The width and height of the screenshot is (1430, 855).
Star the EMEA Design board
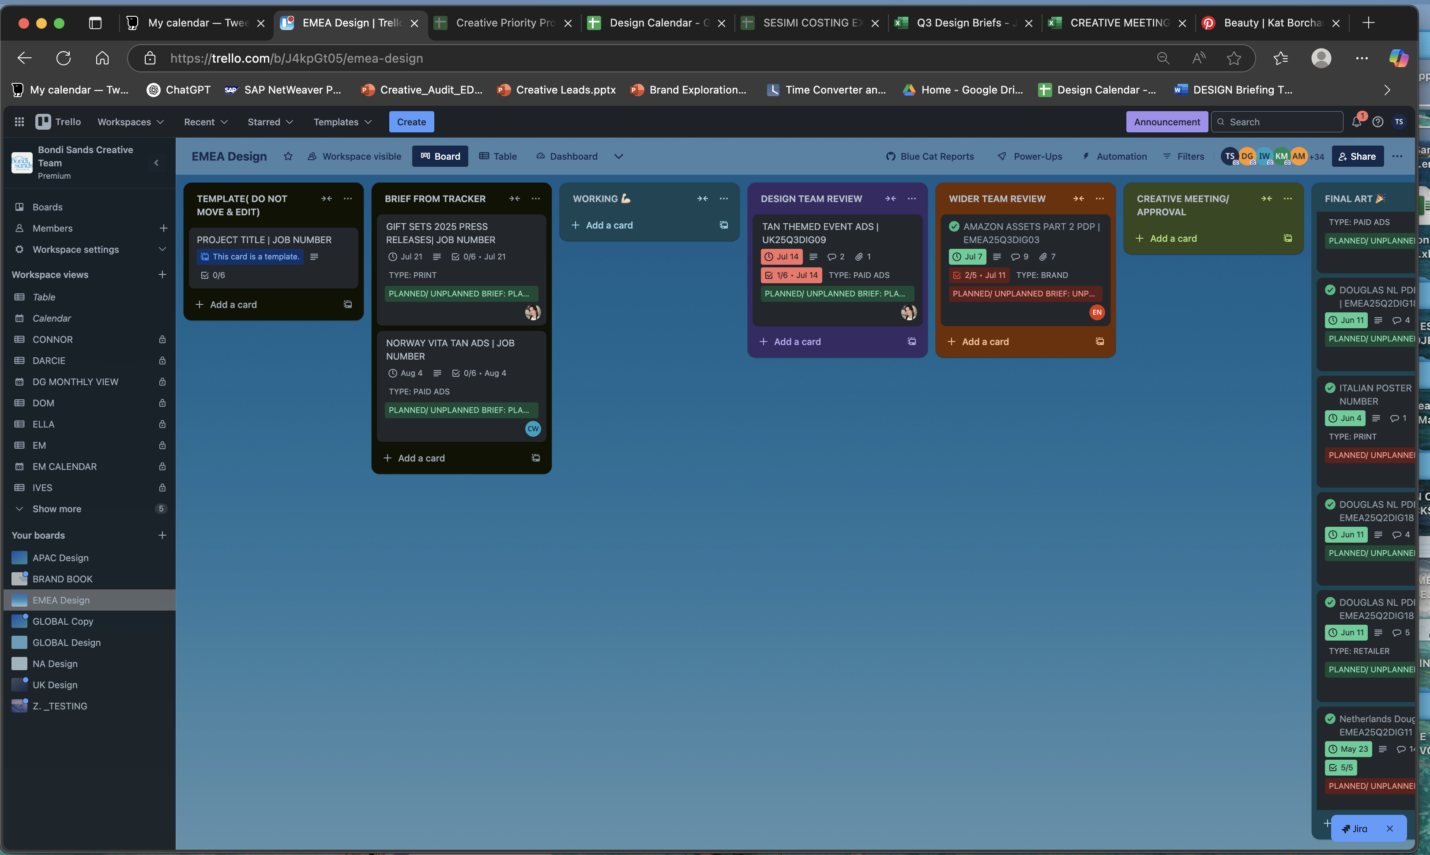[x=288, y=156]
